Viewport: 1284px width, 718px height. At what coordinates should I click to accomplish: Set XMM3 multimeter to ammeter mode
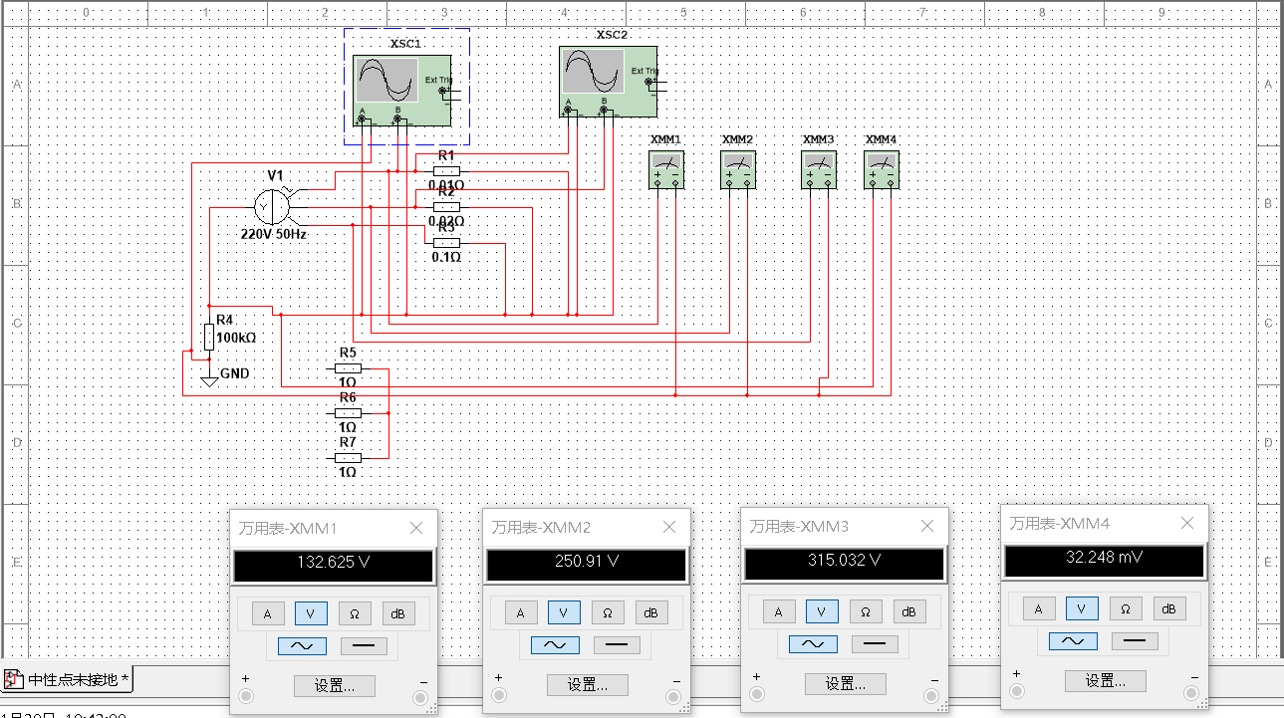[x=779, y=612]
